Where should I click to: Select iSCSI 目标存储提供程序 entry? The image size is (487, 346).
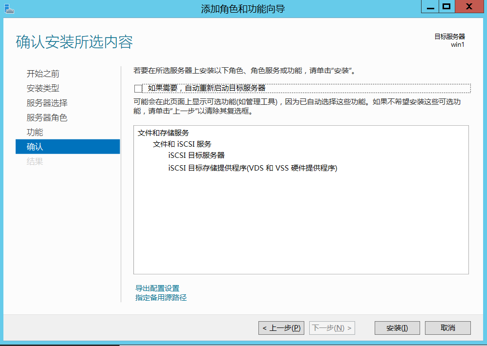click(x=253, y=168)
